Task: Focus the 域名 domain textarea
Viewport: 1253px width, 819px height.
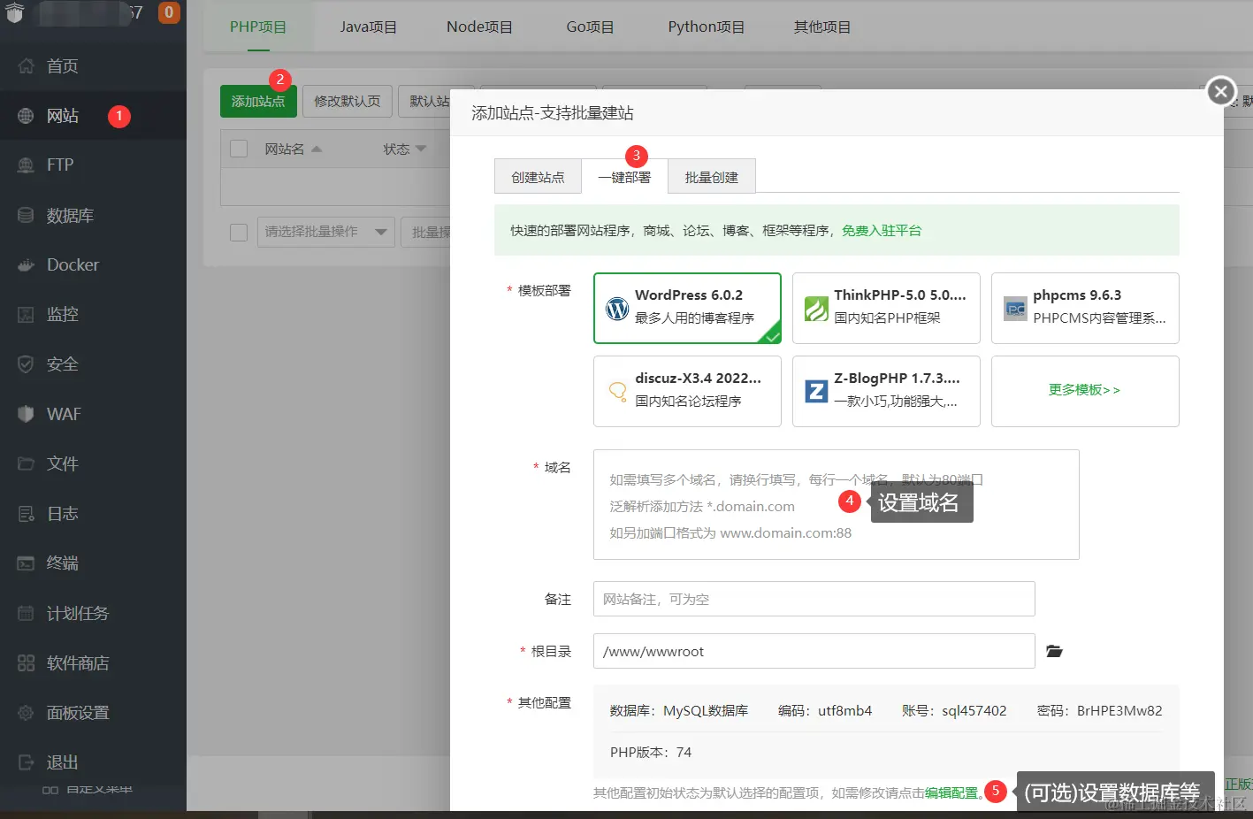Action: point(837,504)
